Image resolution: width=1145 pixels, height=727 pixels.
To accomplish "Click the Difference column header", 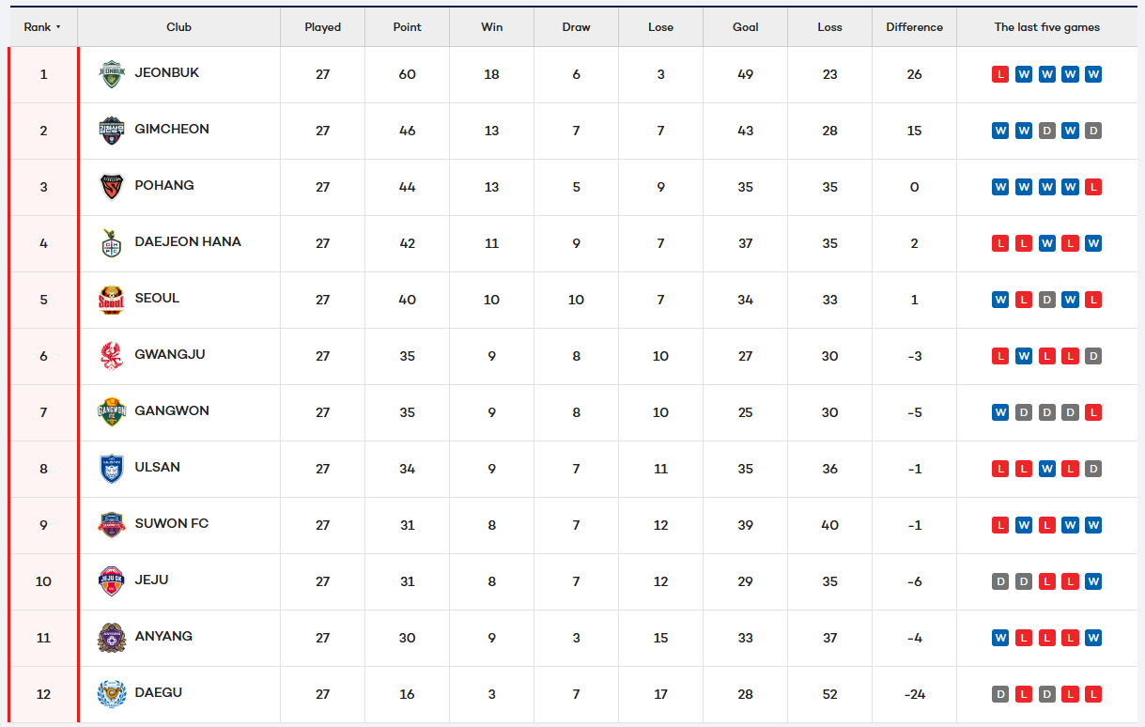I will 914,27.
